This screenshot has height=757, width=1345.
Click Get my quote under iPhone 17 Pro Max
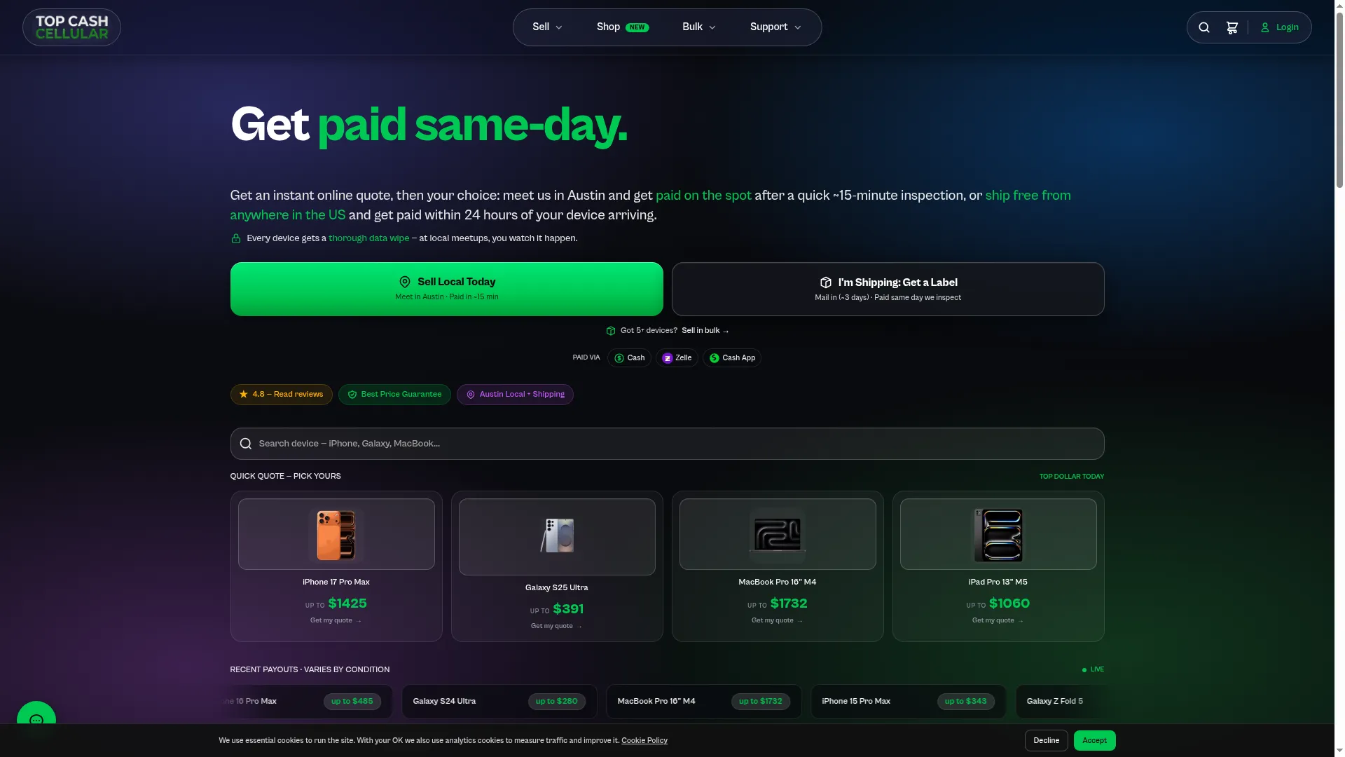pos(336,620)
